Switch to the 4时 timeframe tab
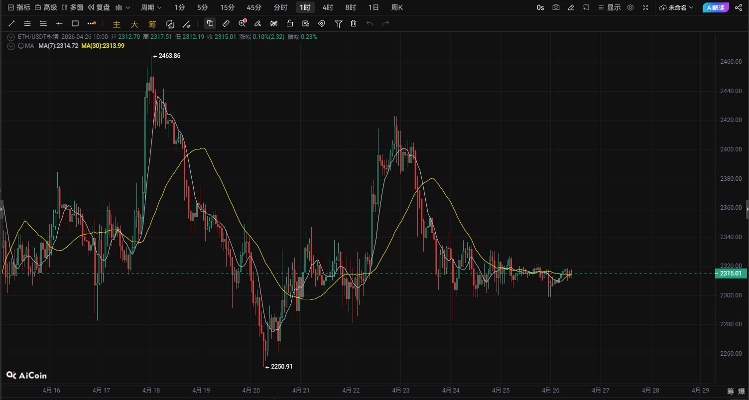Image resolution: width=749 pixels, height=400 pixels. coord(328,7)
